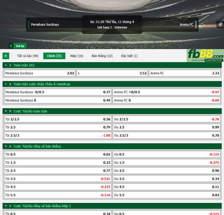This screenshot has height=215, width=224.
Task: Favorite the Toàn trận 1X2 market star
Action: (x=10, y=65)
